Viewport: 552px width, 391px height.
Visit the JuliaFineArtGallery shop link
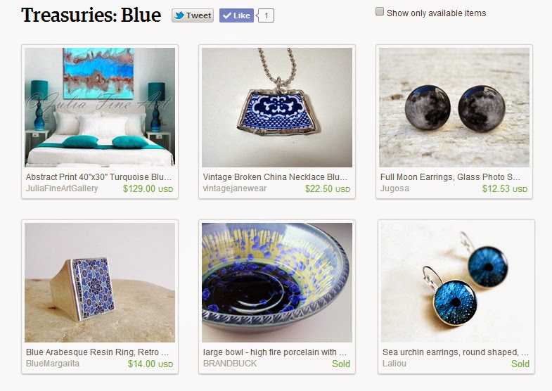click(x=62, y=188)
